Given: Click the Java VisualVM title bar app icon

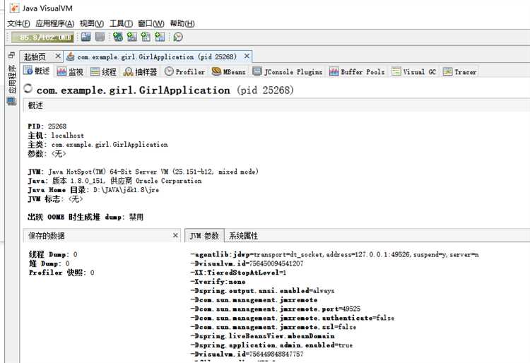Looking at the screenshot, I should (15, 8).
